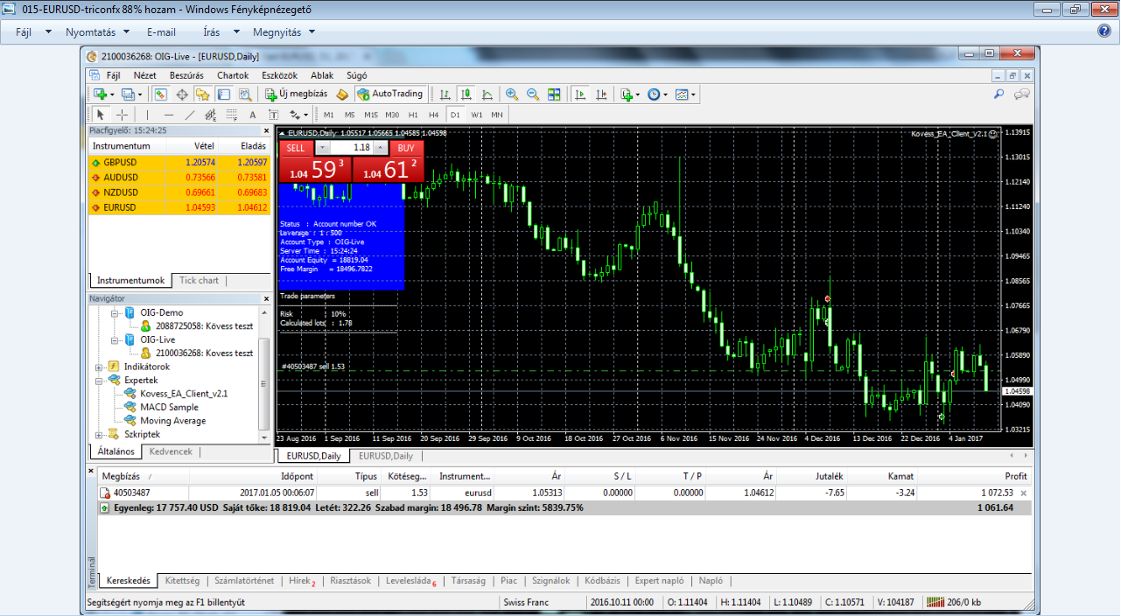Image resolution: width=1121 pixels, height=616 pixels.
Task: Open the Chartok menu
Action: click(x=233, y=76)
